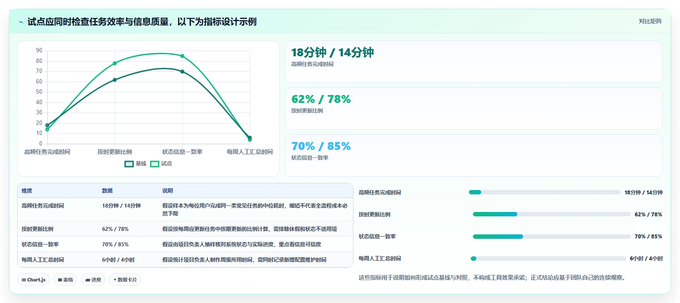Click the 试点 legend color box
This screenshot has height=303, width=680.
(x=155, y=164)
